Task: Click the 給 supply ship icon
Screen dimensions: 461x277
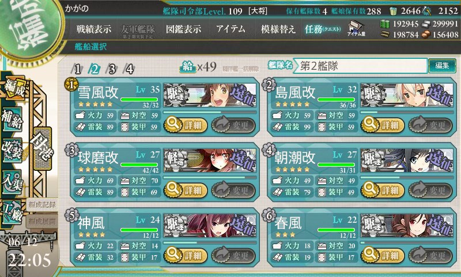Action: pyautogui.click(x=187, y=67)
